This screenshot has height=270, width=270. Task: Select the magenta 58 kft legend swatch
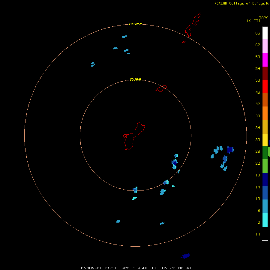click(265, 60)
